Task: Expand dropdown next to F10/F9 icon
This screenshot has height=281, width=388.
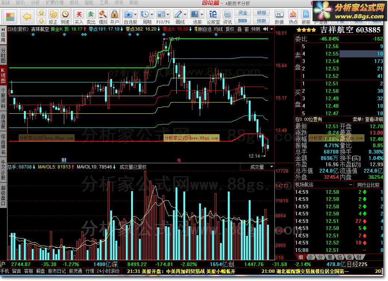Action: (168, 14)
